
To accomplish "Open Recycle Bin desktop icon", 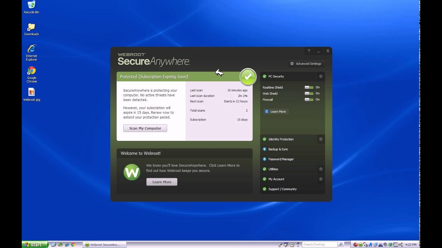I will point(31,7).
